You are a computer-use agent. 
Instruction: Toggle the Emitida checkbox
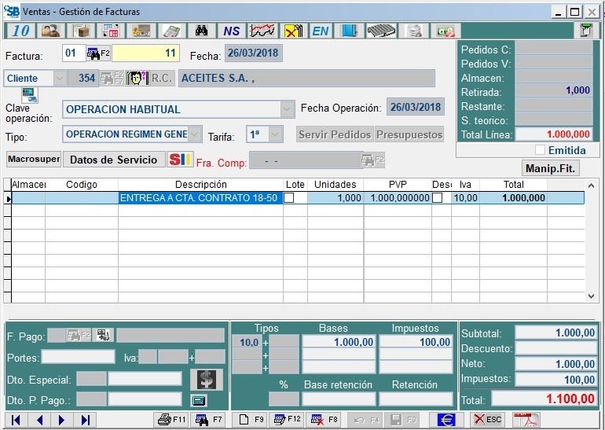(540, 150)
